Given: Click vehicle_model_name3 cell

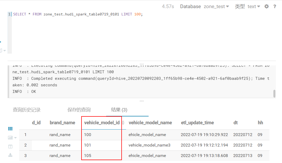Looking at the screenshot, I should point(149,145).
